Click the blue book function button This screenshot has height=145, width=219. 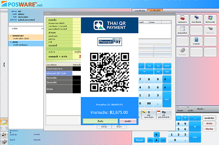click(196, 41)
